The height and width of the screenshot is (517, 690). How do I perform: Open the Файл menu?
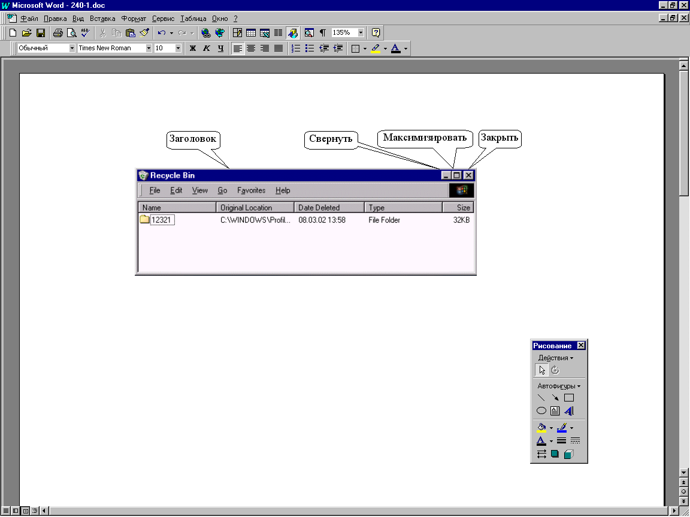point(29,19)
